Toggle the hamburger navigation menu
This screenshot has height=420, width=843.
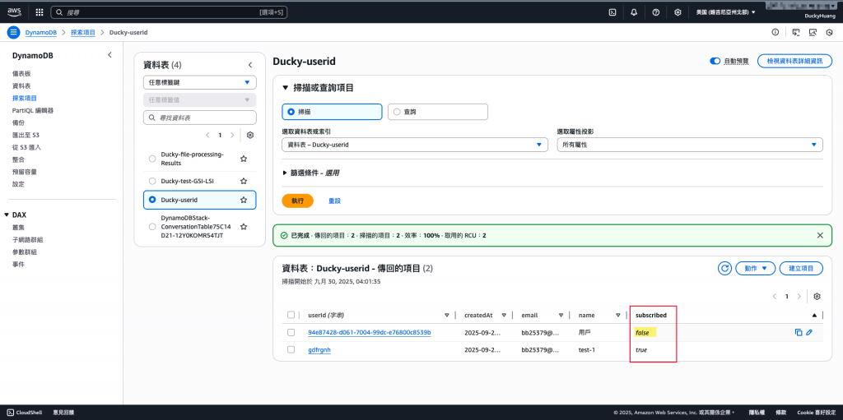(13, 32)
